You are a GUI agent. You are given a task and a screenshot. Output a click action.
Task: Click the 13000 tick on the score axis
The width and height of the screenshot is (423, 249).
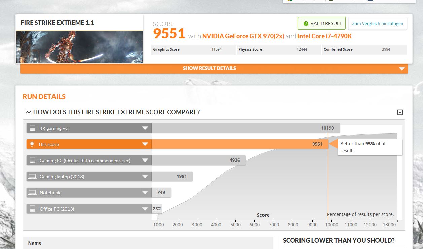pos(389,225)
